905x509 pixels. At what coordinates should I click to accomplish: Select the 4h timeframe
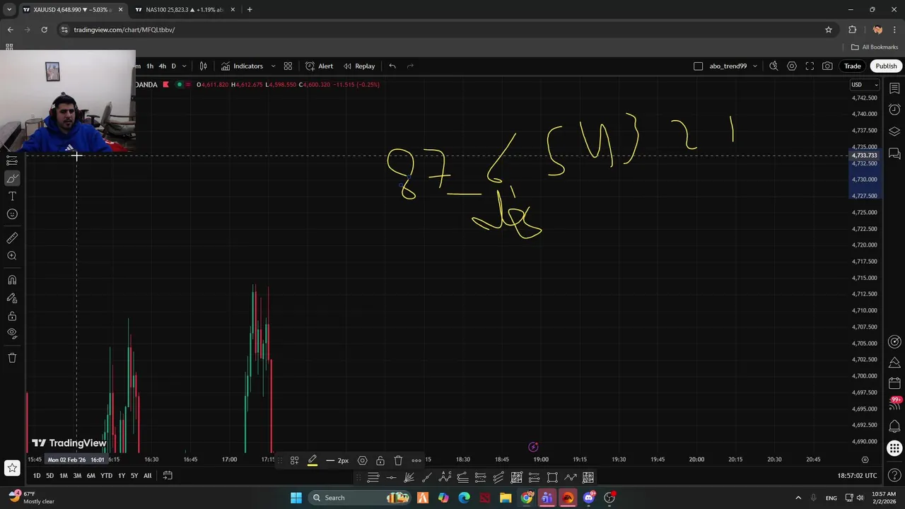(x=162, y=66)
